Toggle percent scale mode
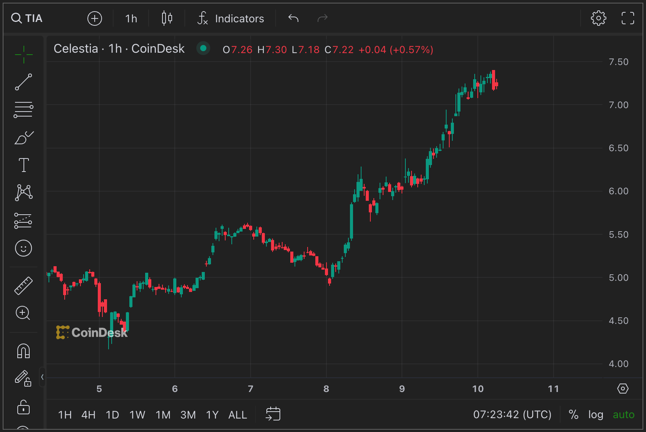Image resolution: width=646 pixels, height=432 pixels. point(574,415)
